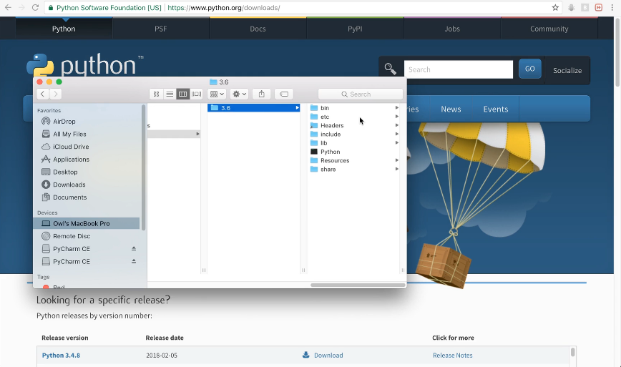Open Release Notes for Python 3.4.8
Image resolution: width=621 pixels, height=367 pixels.
point(452,355)
